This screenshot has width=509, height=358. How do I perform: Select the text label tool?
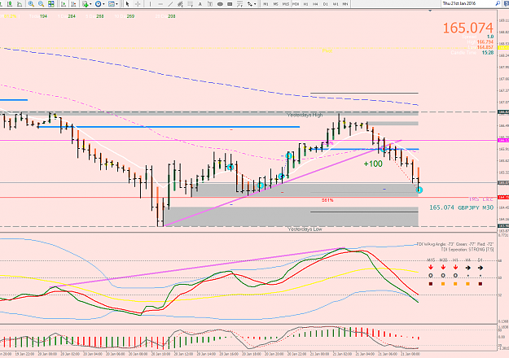210,4
